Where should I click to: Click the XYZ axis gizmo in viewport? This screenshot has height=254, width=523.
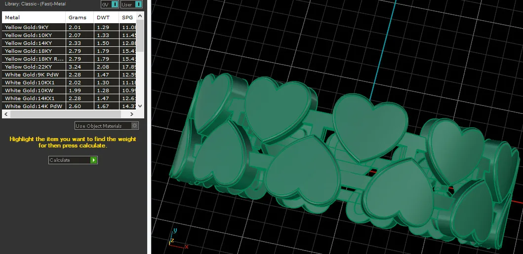pyautogui.click(x=177, y=240)
